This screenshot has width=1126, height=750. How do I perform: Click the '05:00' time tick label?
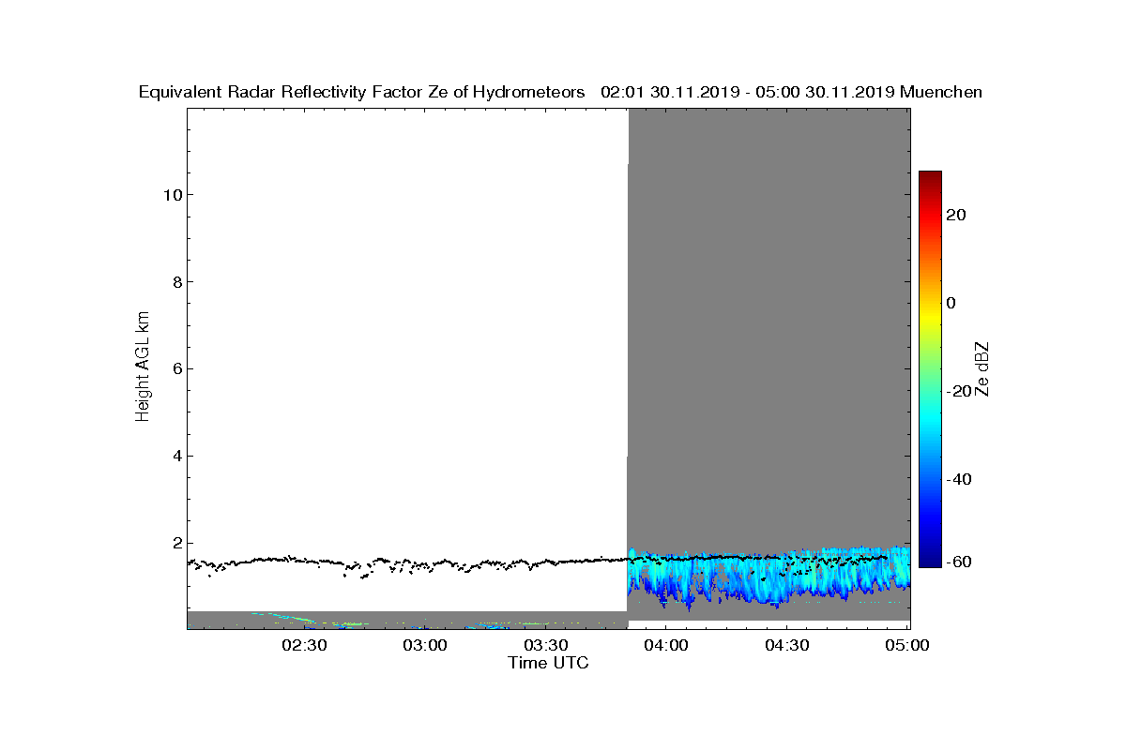coord(907,646)
